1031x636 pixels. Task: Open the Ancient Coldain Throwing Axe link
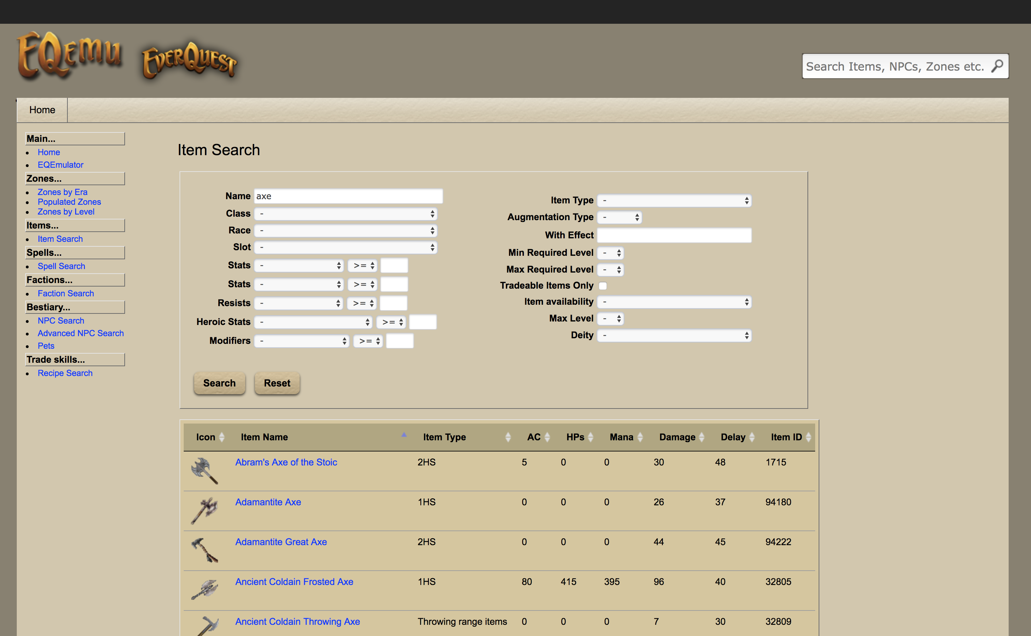click(297, 621)
